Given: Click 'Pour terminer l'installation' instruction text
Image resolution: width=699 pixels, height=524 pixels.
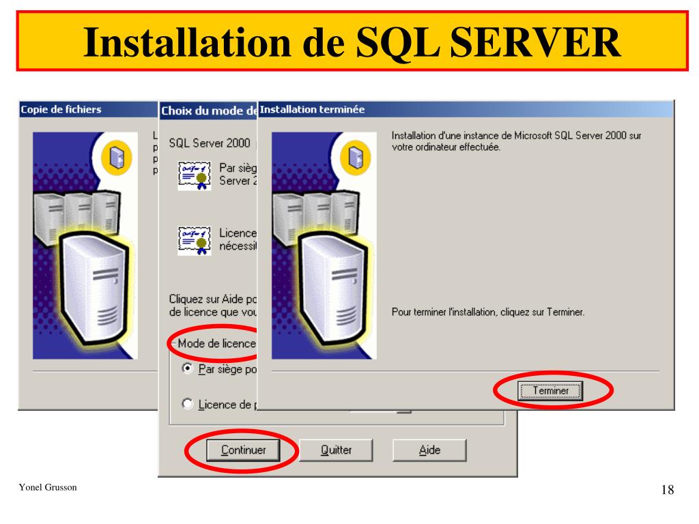Looking at the screenshot, I should [487, 312].
